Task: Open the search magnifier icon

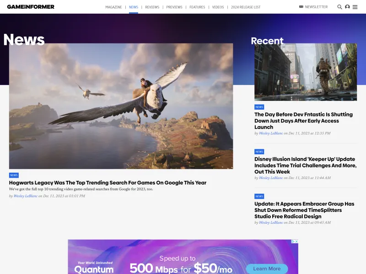Action: click(x=339, y=7)
